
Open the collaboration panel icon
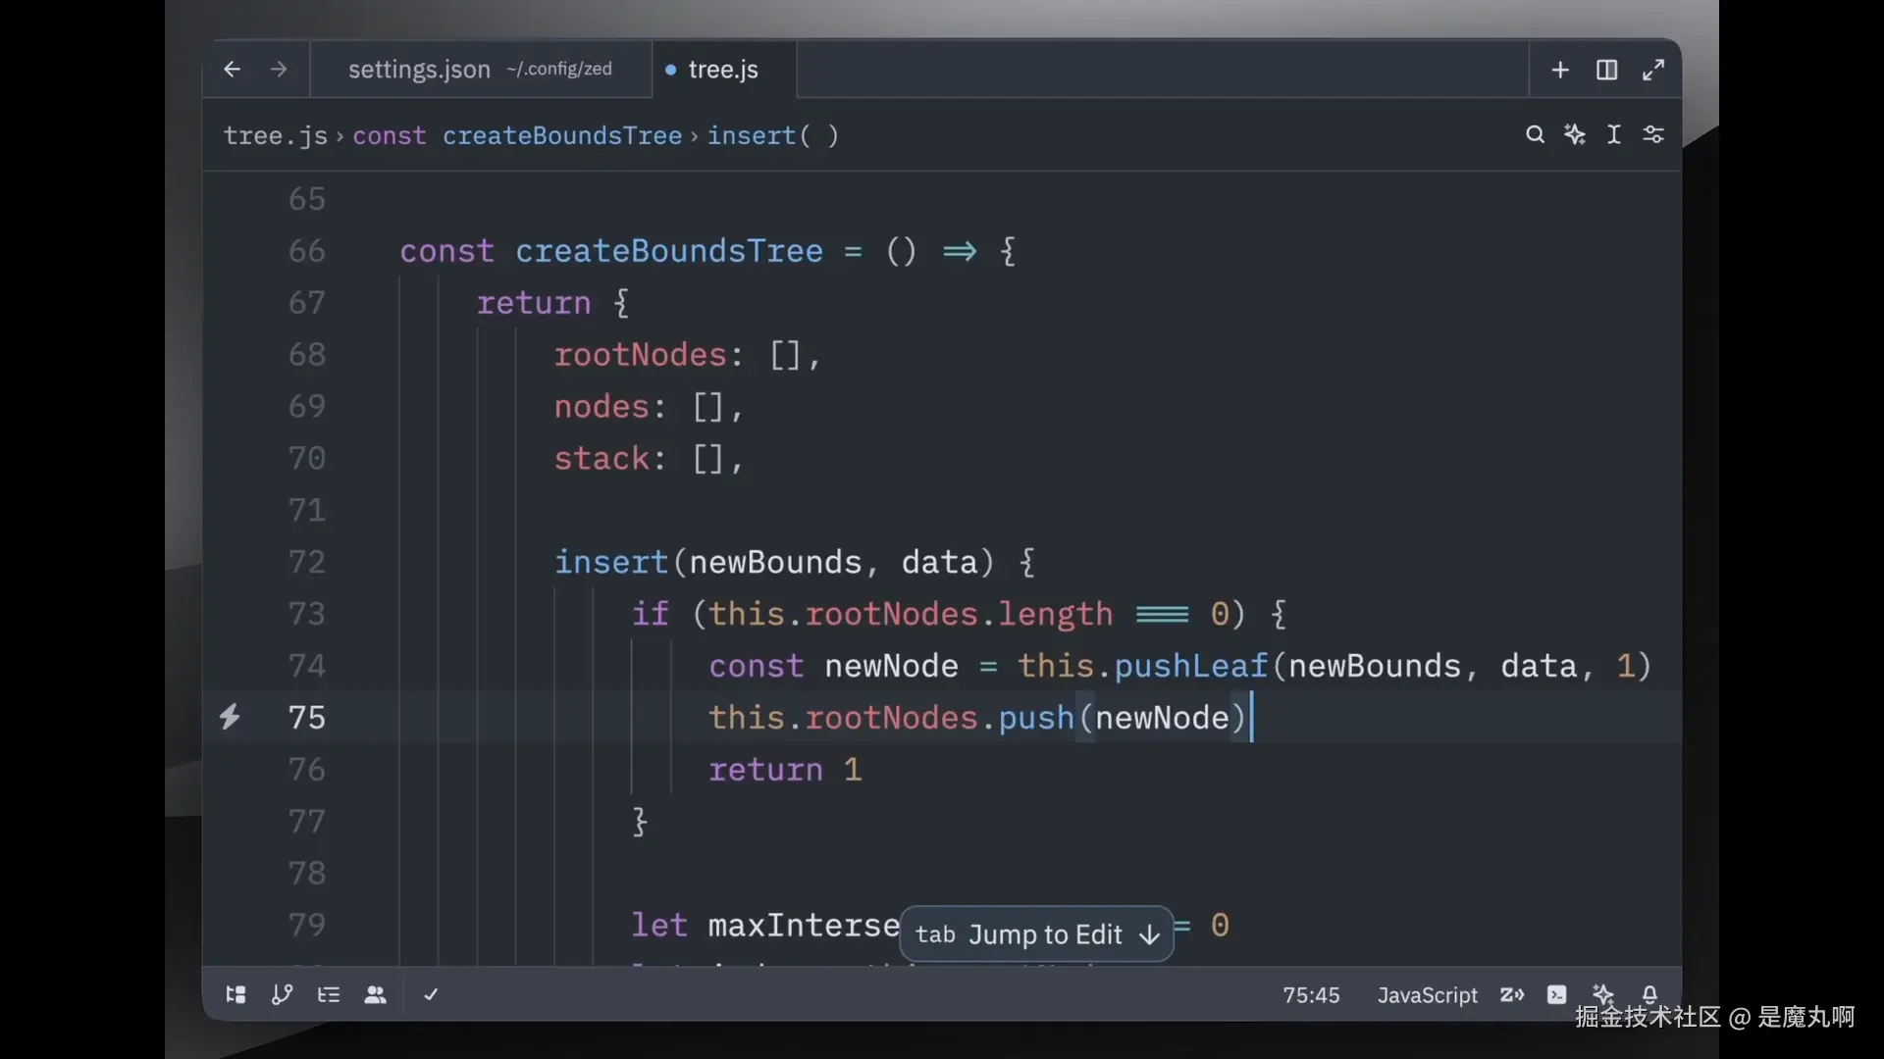point(375,994)
